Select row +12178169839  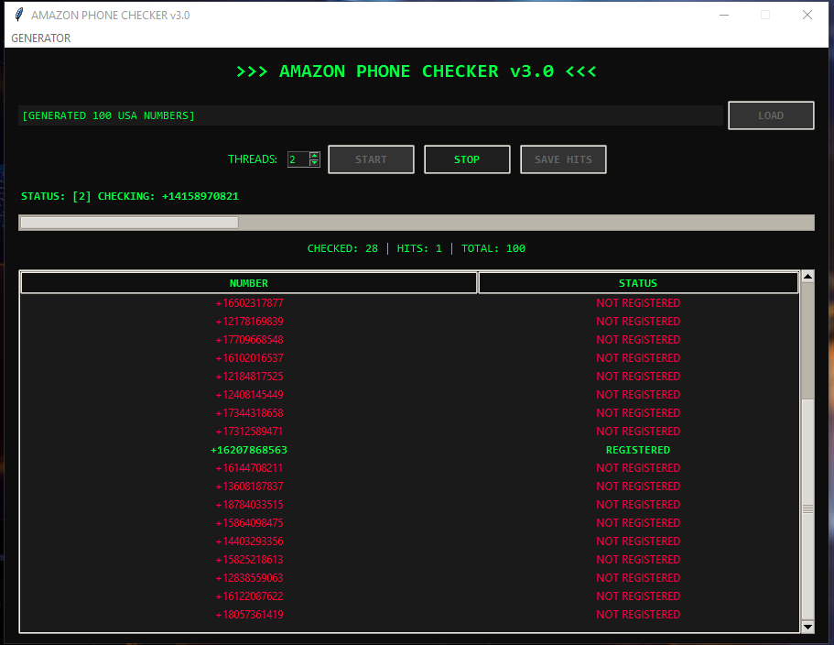409,322
